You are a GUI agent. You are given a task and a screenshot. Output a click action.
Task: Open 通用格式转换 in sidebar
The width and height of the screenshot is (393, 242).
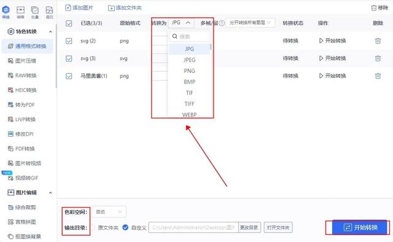click(27, 46)
